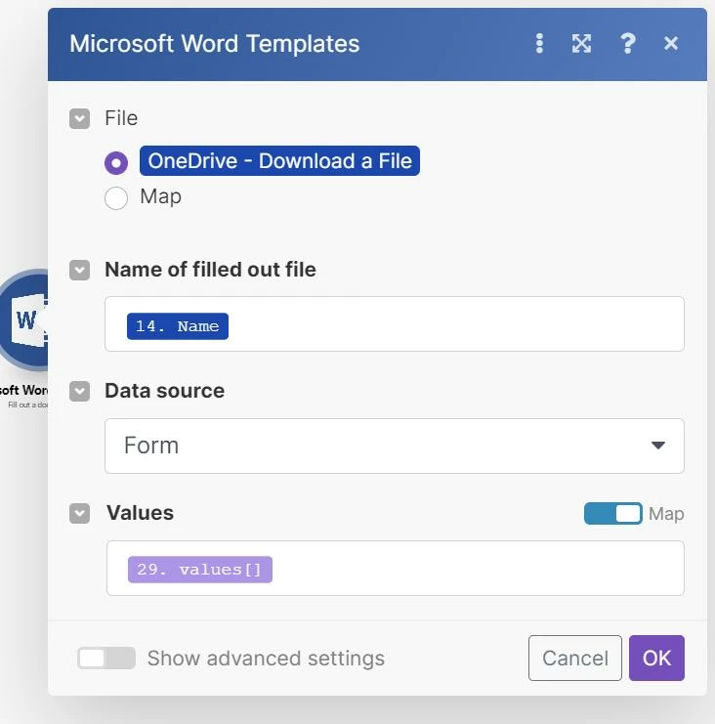This screenshot has width=715, height=724.
Task: Enable Show advanced settings toggle
Action: click(x=106, y=658)
